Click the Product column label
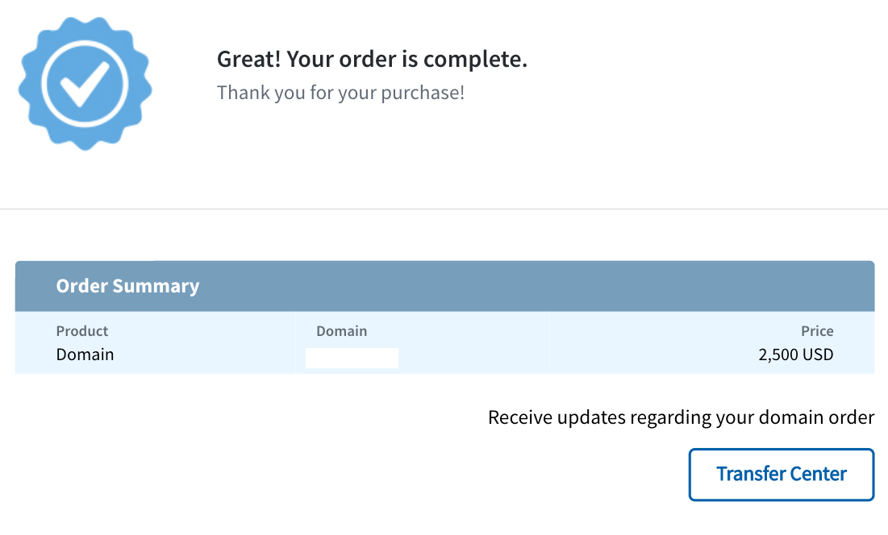888x535 pixels. [x=81, y=331]
